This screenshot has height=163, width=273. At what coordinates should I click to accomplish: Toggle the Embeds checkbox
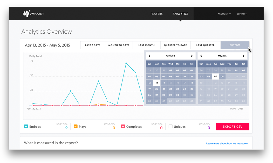pyautogui.click(x=26, y=126)
